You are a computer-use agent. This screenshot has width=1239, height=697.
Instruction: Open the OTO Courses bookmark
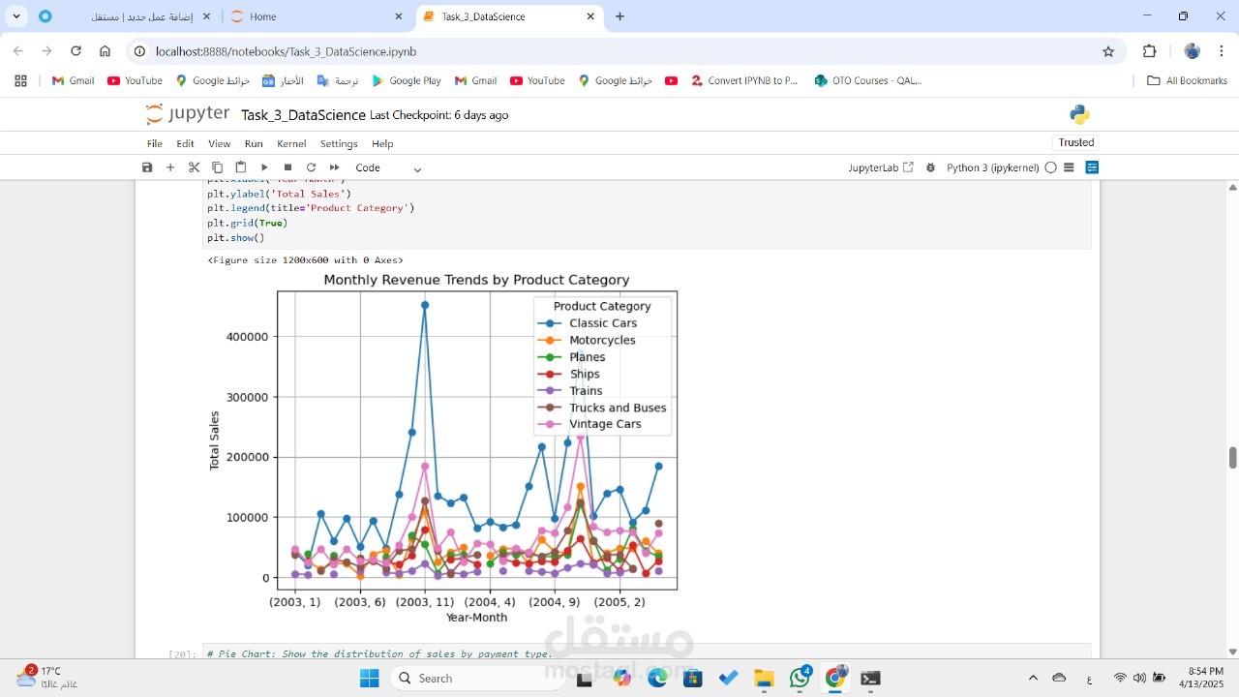pyautogui.click(x=868, y=80)
